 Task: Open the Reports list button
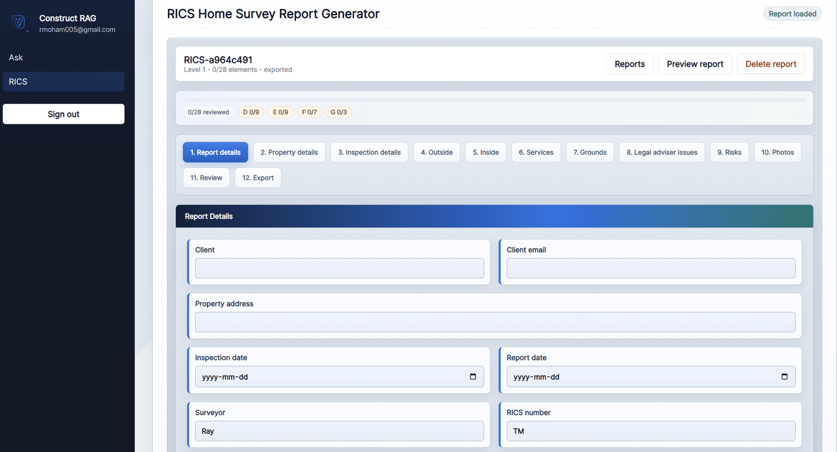coord(630,64)
